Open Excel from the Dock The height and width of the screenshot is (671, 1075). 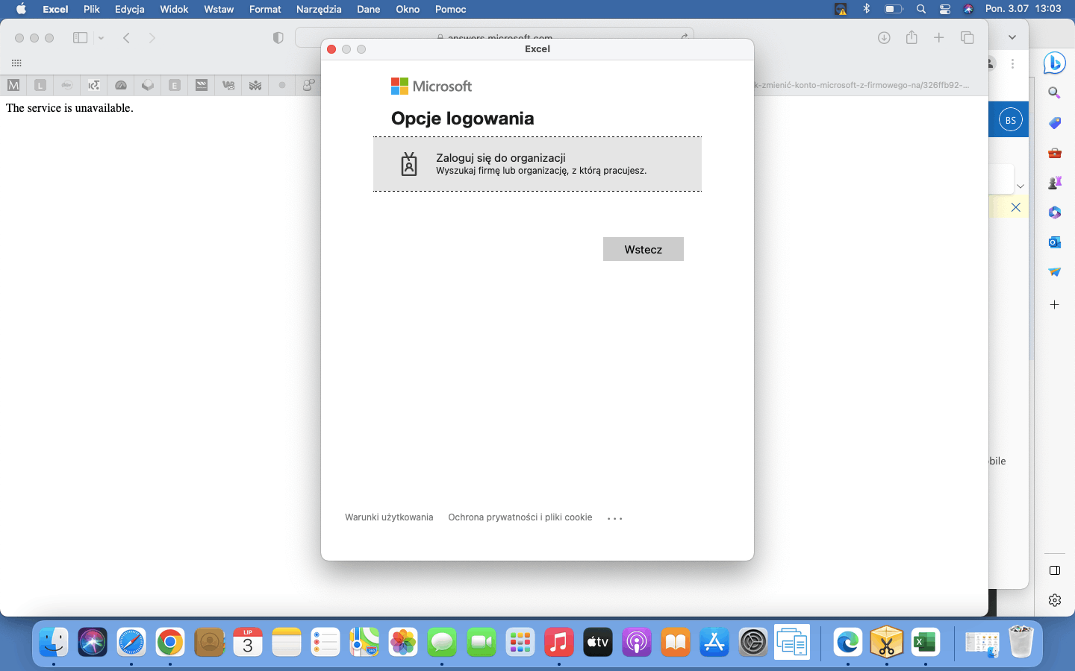click(926, 642)
